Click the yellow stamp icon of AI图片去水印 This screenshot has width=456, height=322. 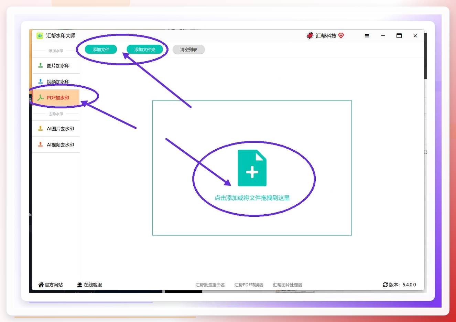coord(41,128)
